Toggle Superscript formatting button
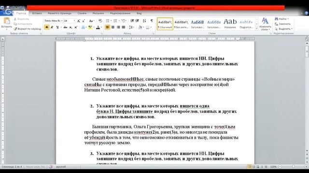The height and width of the screenshot is (173, 309). click(76, 27)
